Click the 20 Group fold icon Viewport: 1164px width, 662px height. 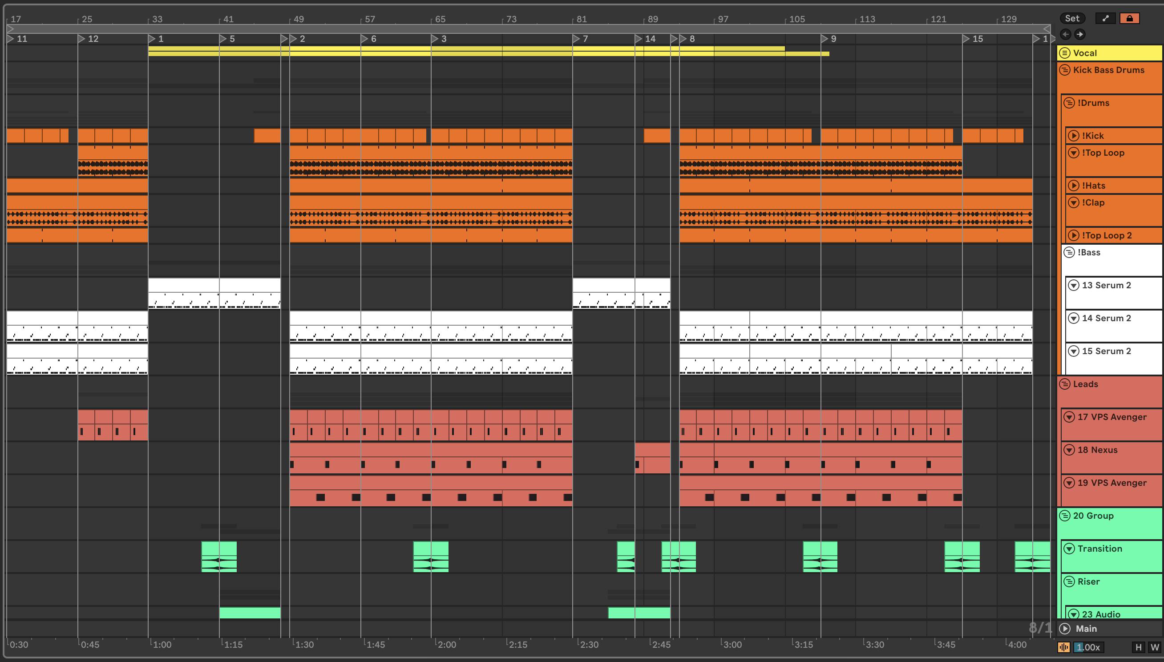tap(1064, 516)
